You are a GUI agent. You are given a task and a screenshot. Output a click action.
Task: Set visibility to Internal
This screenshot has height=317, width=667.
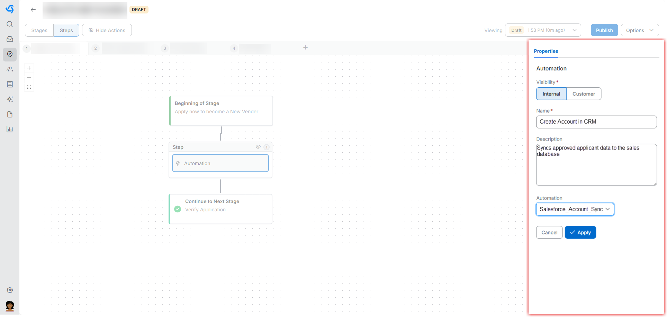coord(551,94)
